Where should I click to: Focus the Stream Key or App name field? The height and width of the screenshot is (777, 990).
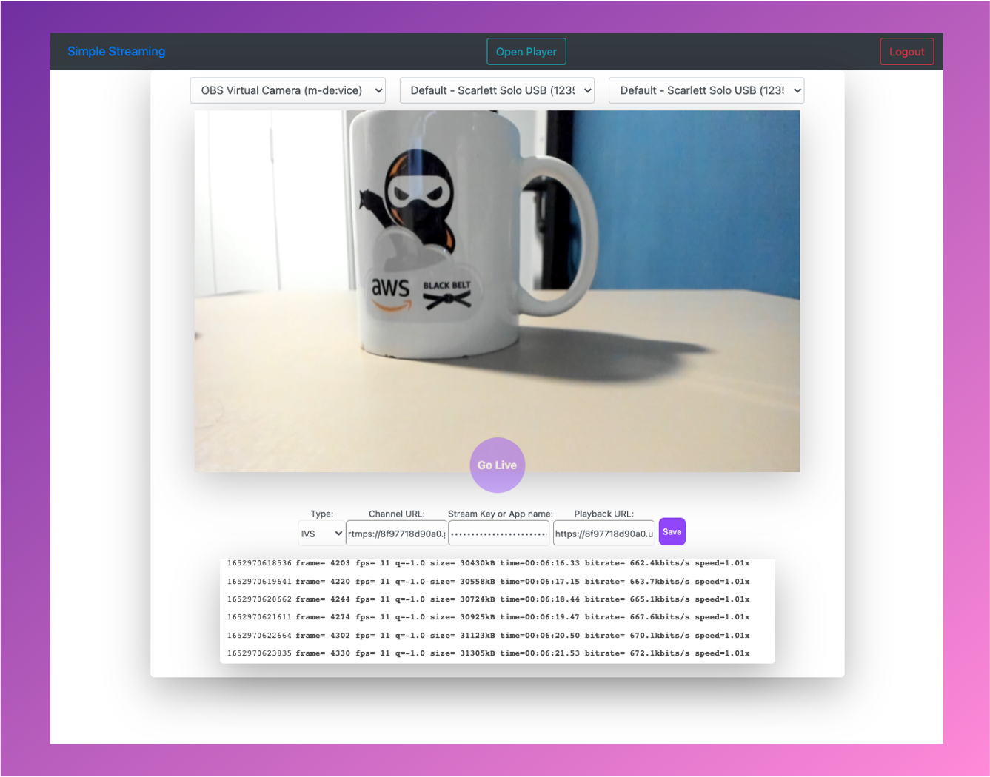499,534
